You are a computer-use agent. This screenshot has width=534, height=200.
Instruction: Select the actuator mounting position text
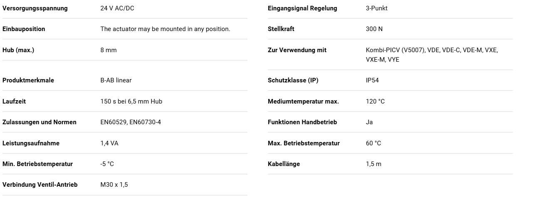click(165, 29)
